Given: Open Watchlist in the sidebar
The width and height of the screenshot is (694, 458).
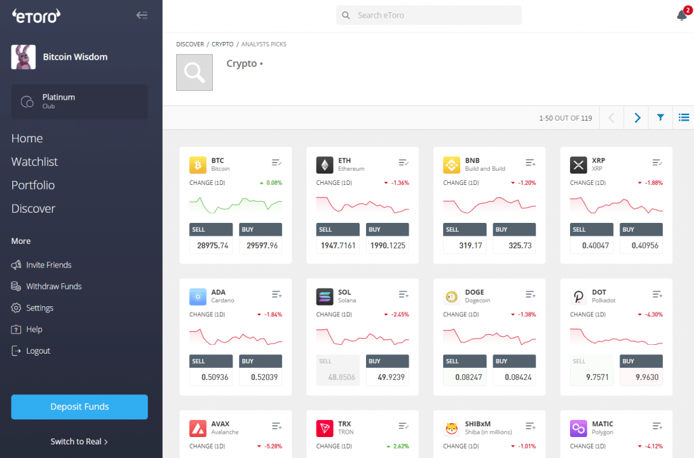Looking at the screenshot, I should click(x=35, y=162).
